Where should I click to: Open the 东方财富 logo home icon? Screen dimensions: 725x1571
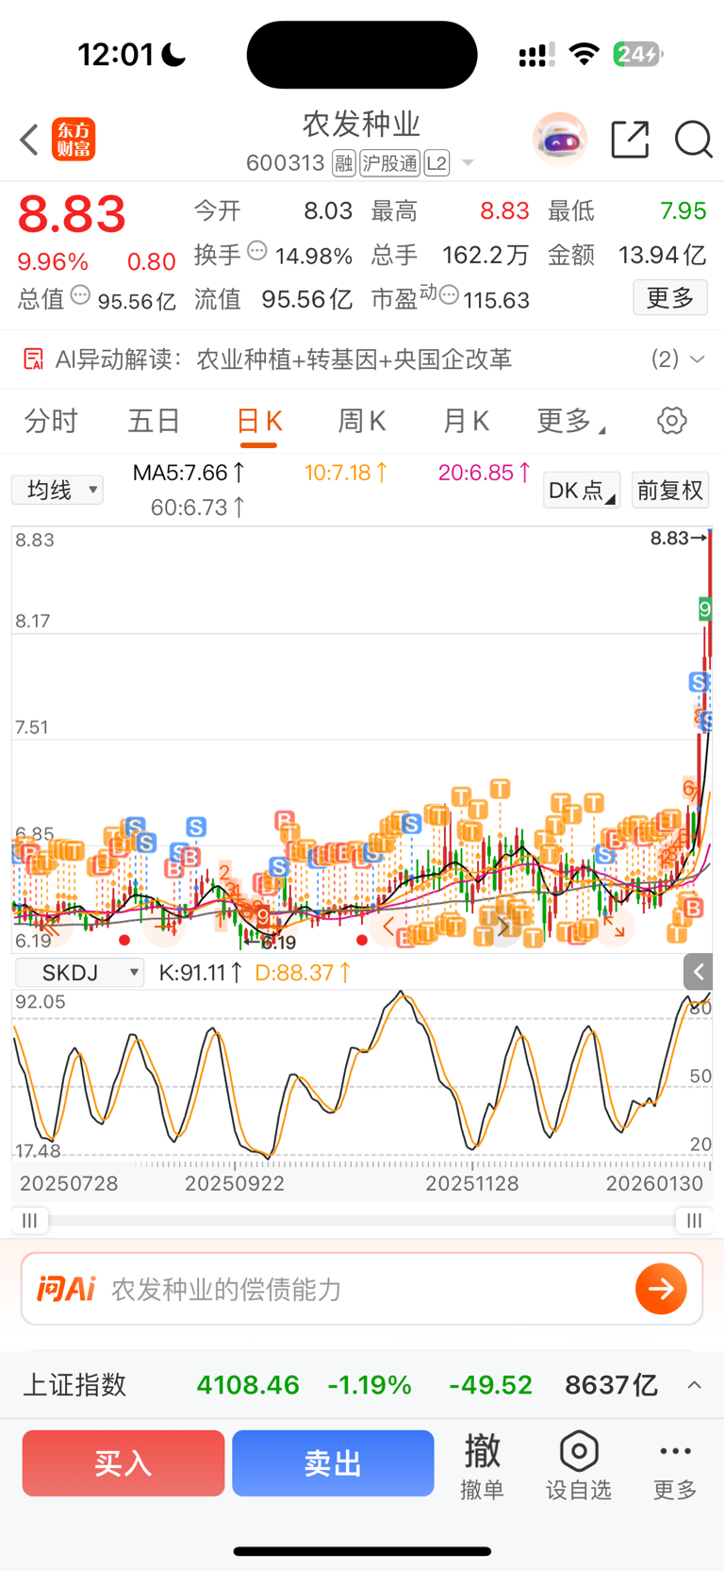pyautogui.click(x=74, y=140)
